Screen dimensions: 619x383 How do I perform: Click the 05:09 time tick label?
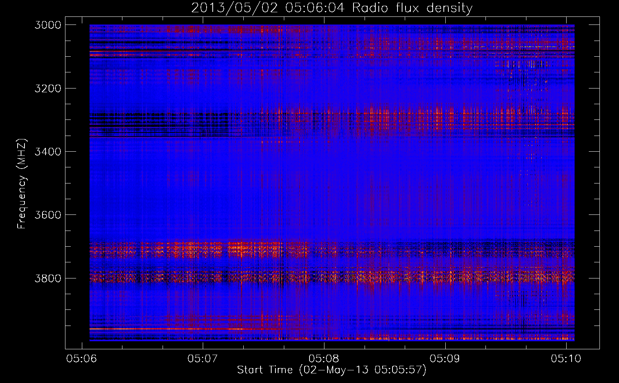click(x=445, y=358)
